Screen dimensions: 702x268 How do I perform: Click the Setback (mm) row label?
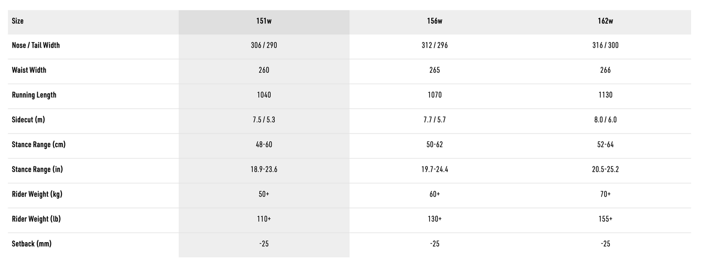pyautogui.click(x=32, y=244)
